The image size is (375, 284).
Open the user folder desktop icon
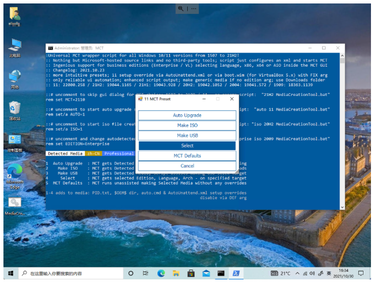[15, 14]
